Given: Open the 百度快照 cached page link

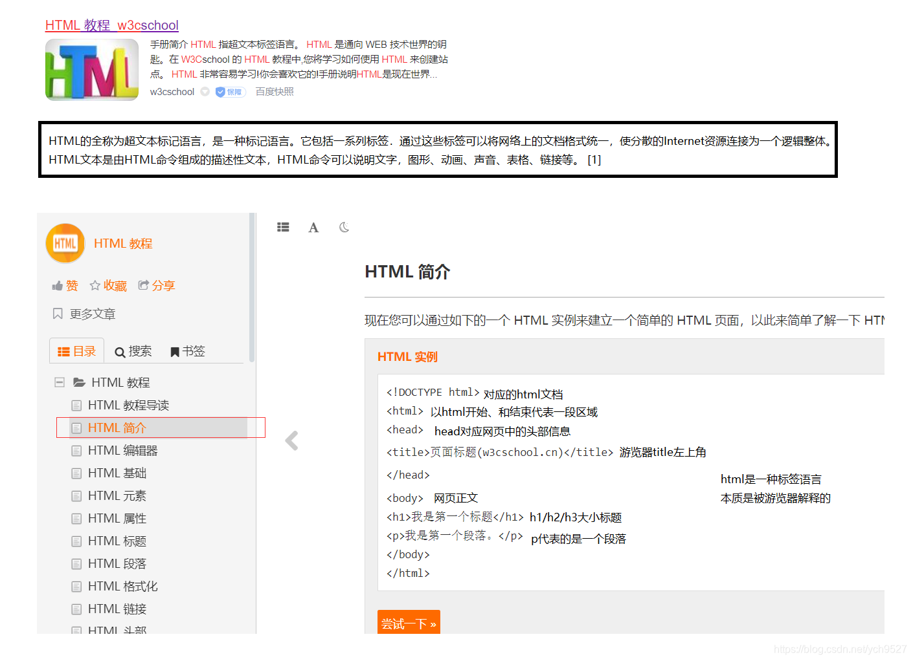Looking at the screenshot, I should [275, 92].
